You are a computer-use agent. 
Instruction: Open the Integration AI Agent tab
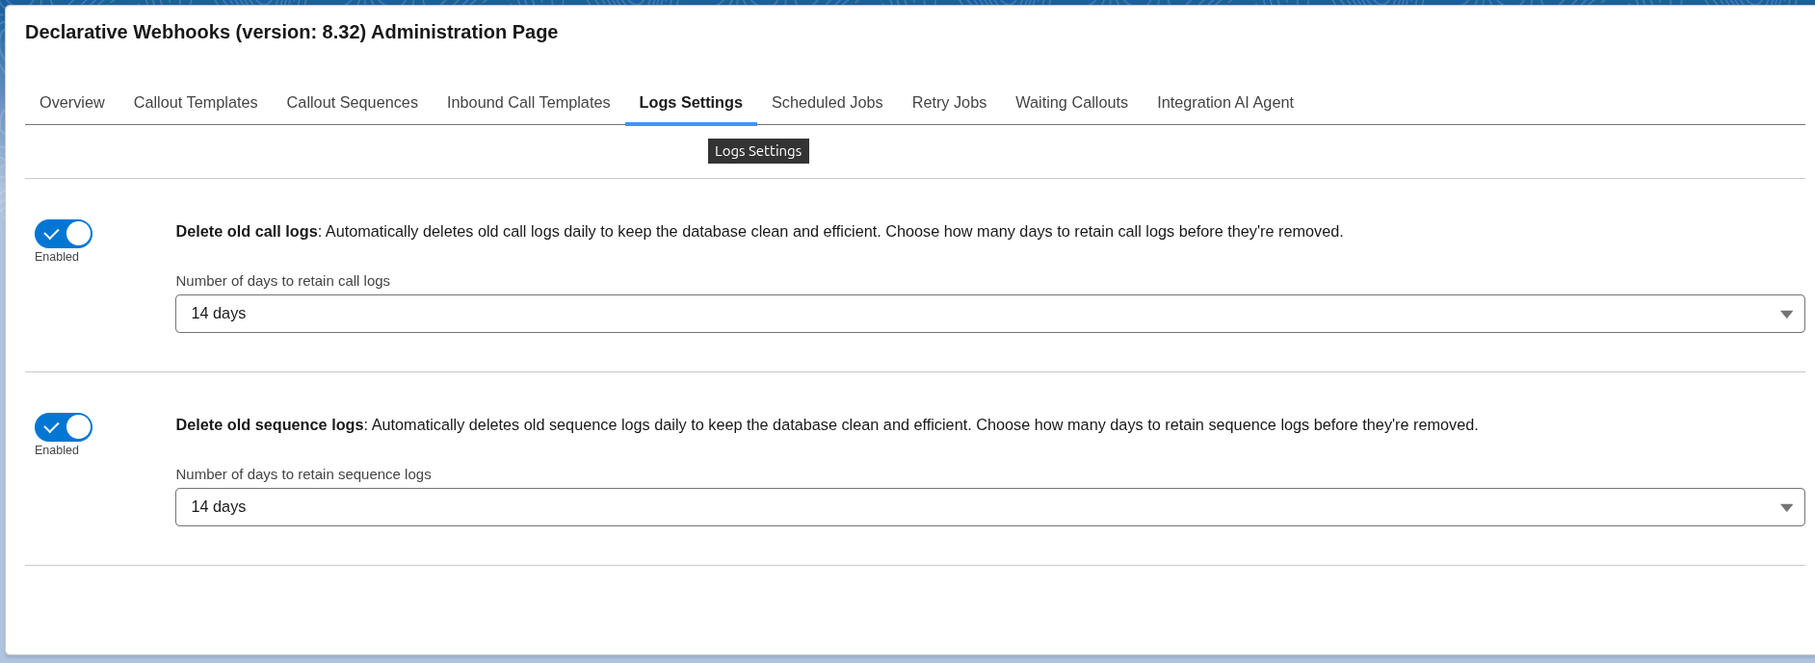tap(1224, 103)
